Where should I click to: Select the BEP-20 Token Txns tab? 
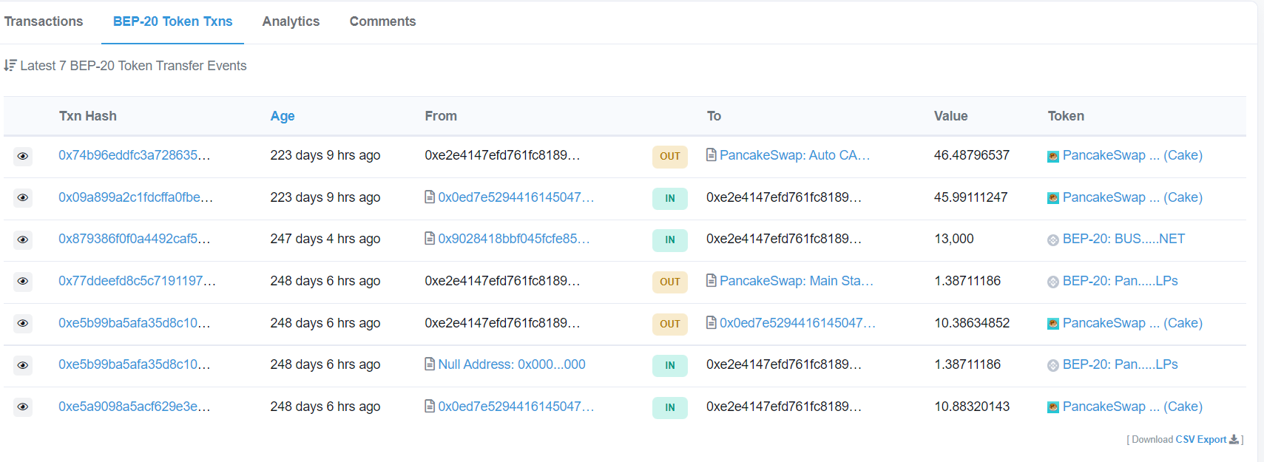coord(172,21)
